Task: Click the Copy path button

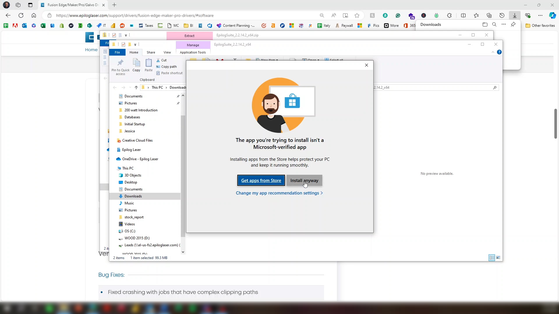Action: (167, 67)
